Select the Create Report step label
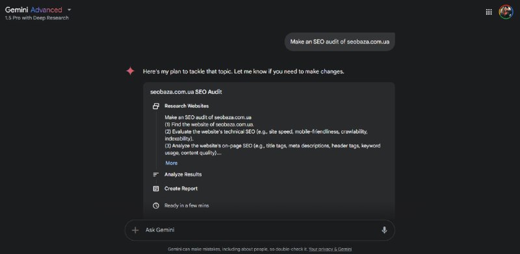The width and height of the screenshot is (520, 254). click(181, 189)
